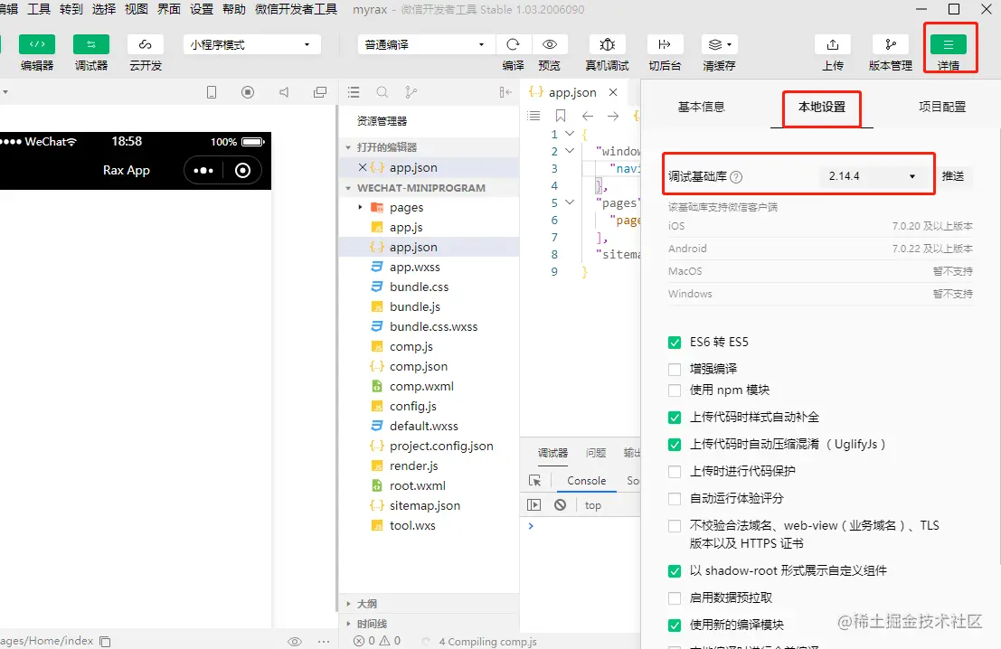Click the 切后台 background switch icon
Image resolution: width=1001 pixels, height=649 pixels.
[x=665, y=44]
